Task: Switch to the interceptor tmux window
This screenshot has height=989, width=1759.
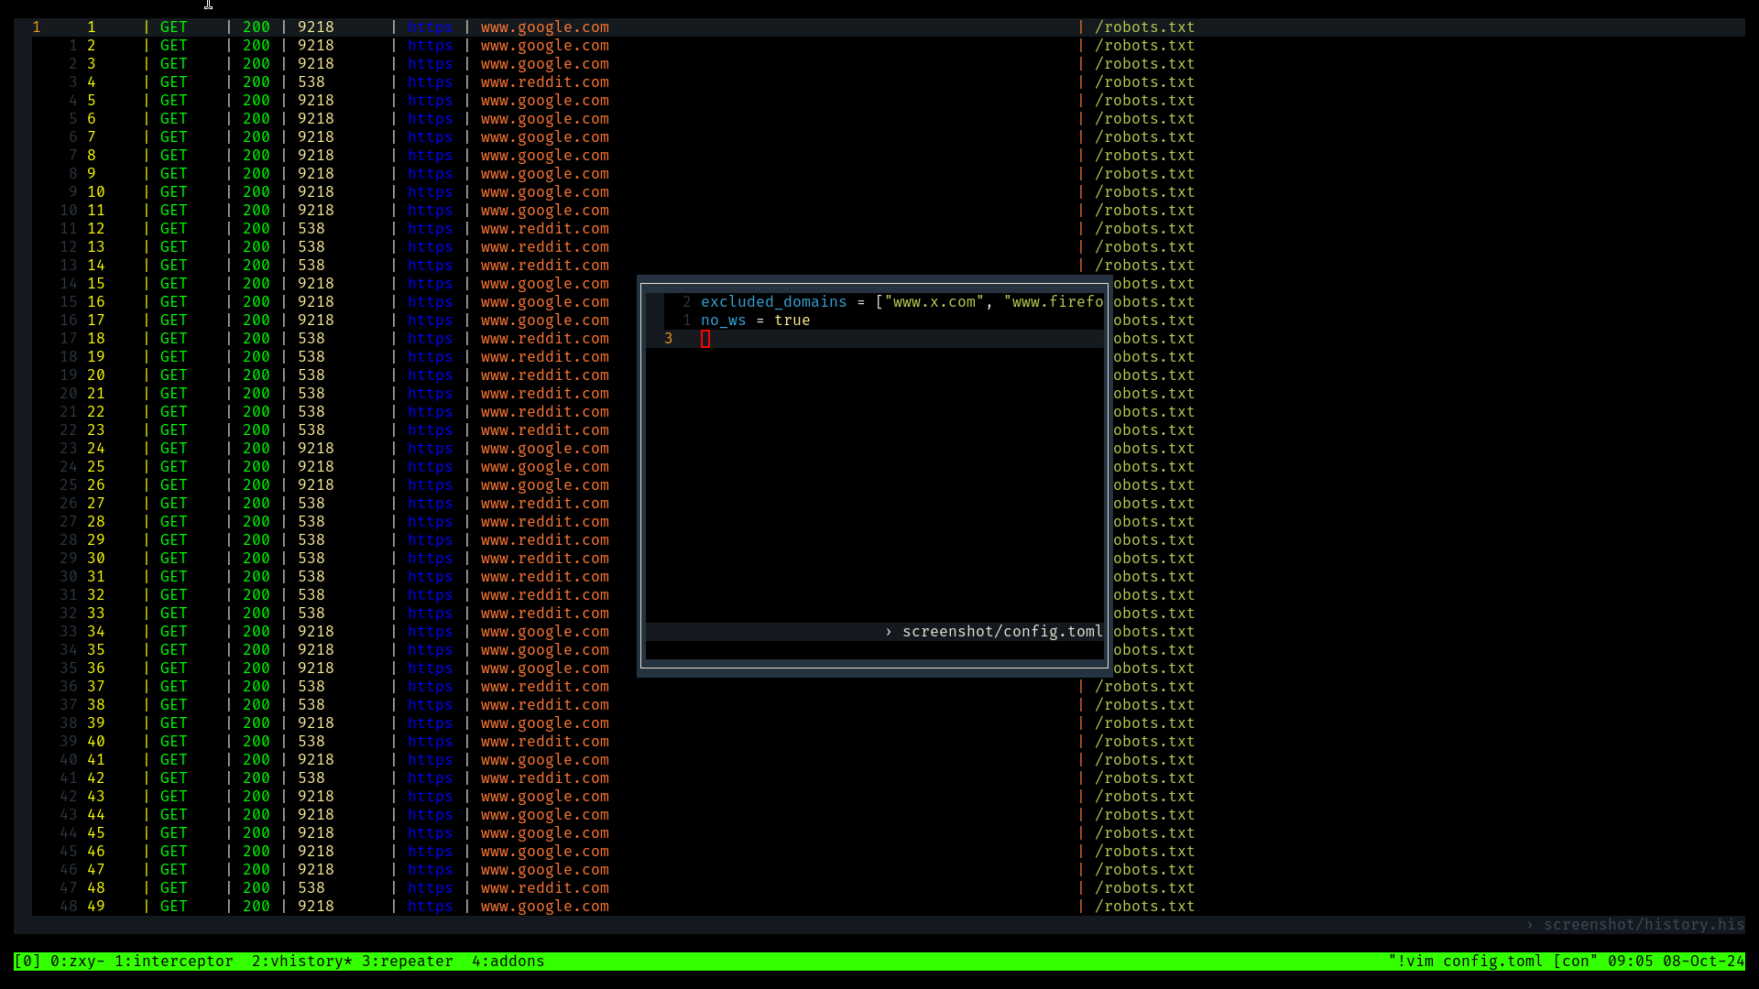Action: [x=173, y=961]
